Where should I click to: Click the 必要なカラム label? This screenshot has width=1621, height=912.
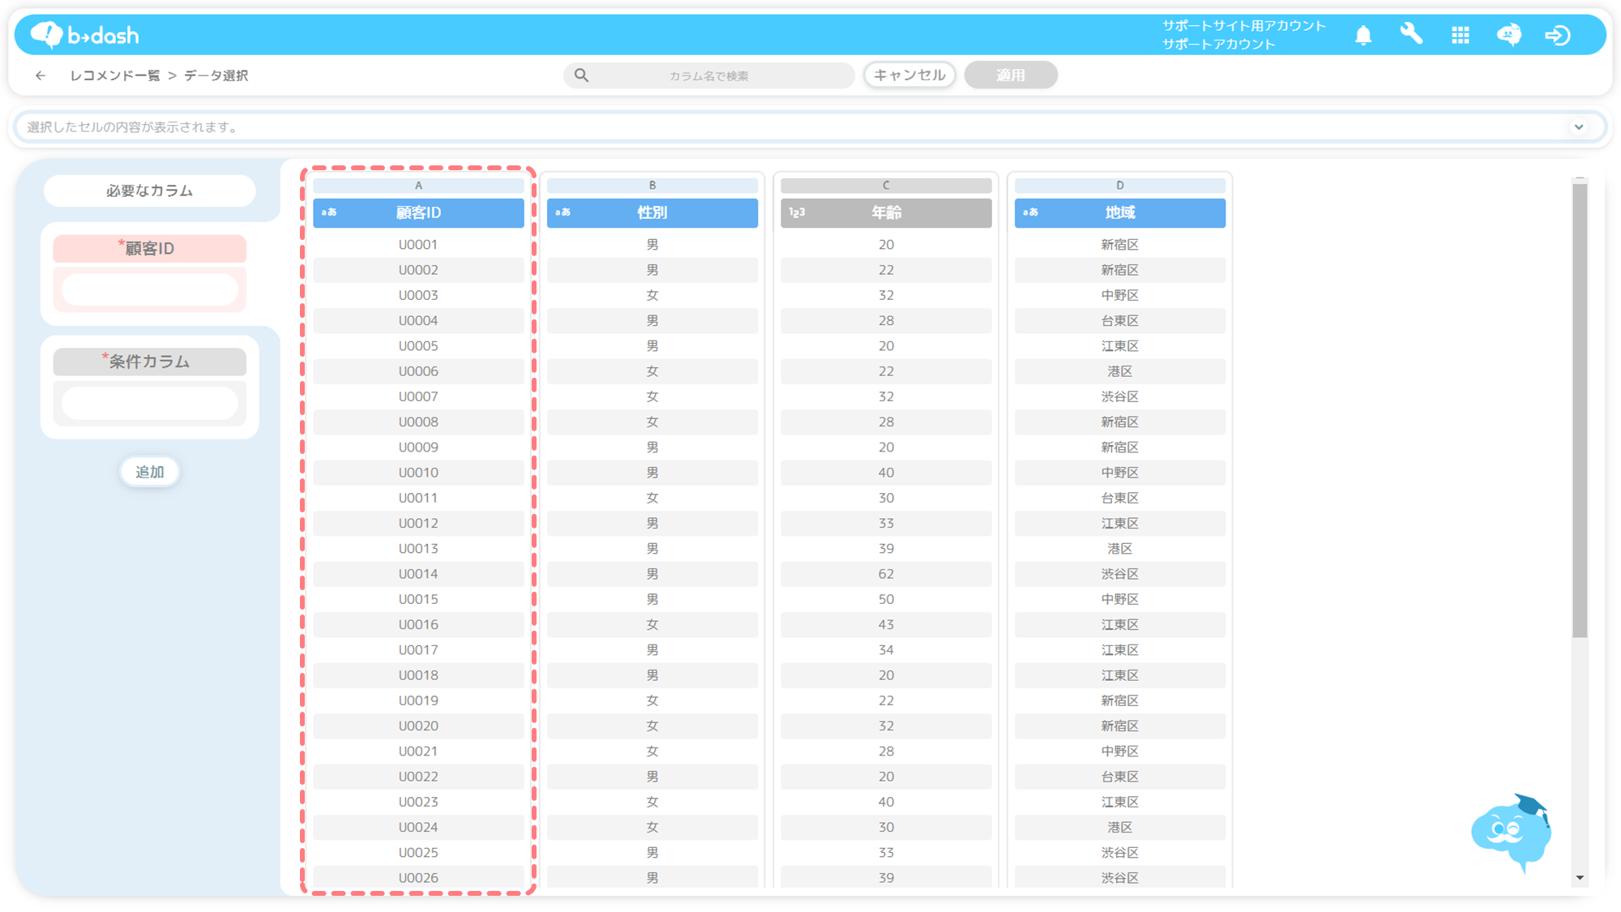[x=149, y=191]
